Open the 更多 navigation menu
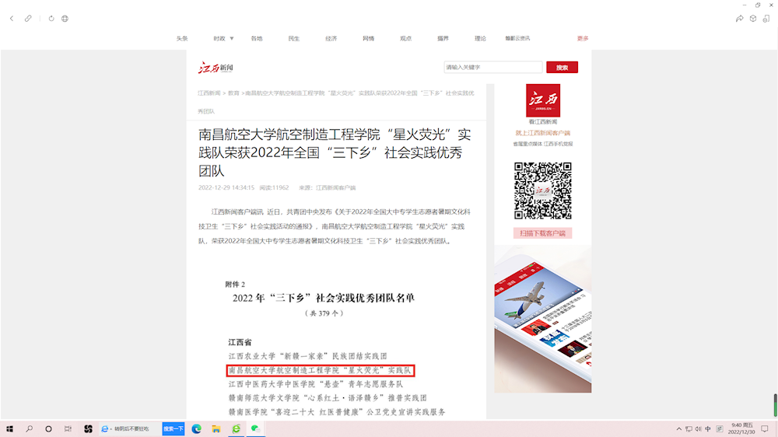Screen dimensions: 778x437 click(x=583, y=38)
